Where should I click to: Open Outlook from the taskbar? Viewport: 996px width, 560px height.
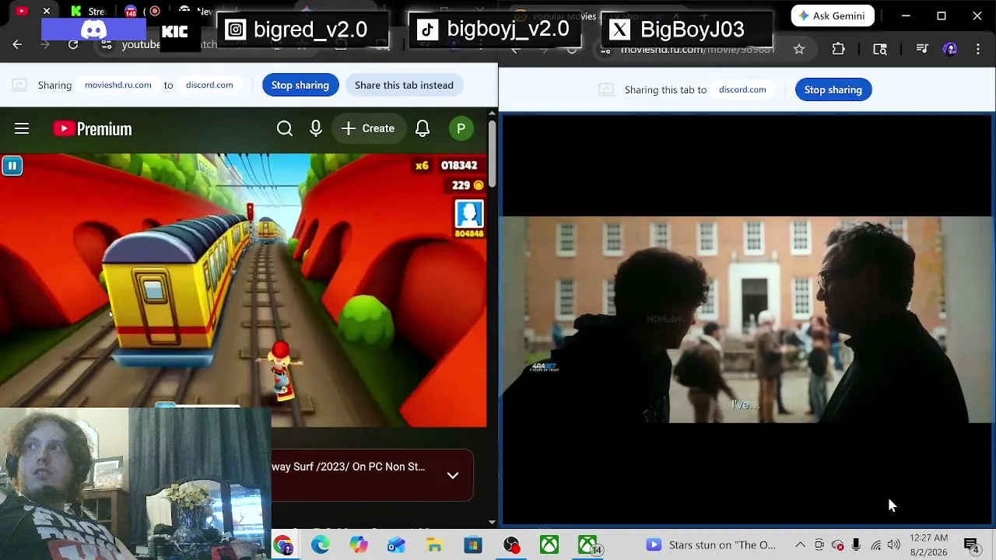pyautogui.click(x=397, y=545)
